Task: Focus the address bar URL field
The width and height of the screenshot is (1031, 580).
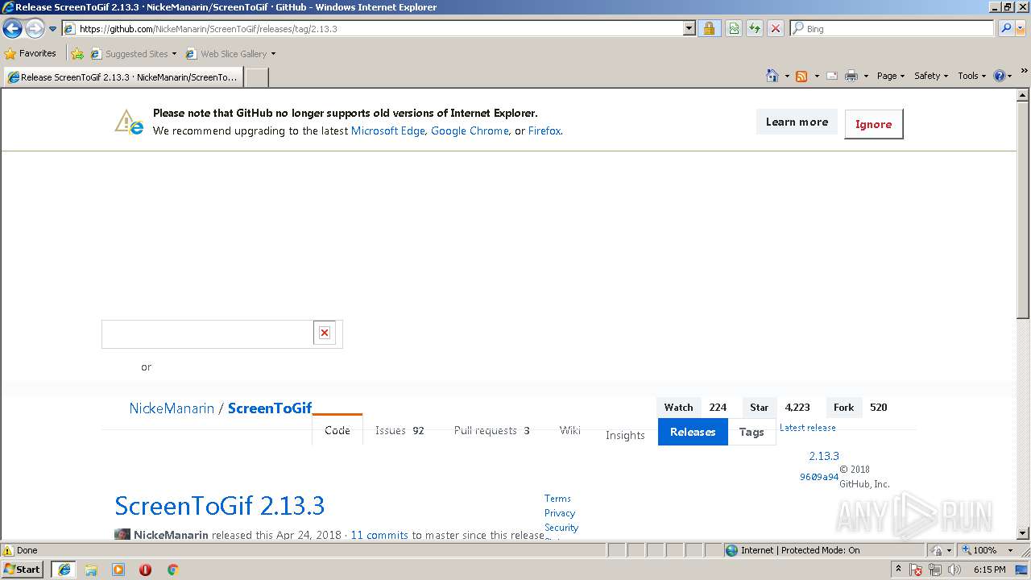Action: pos(372,29)
